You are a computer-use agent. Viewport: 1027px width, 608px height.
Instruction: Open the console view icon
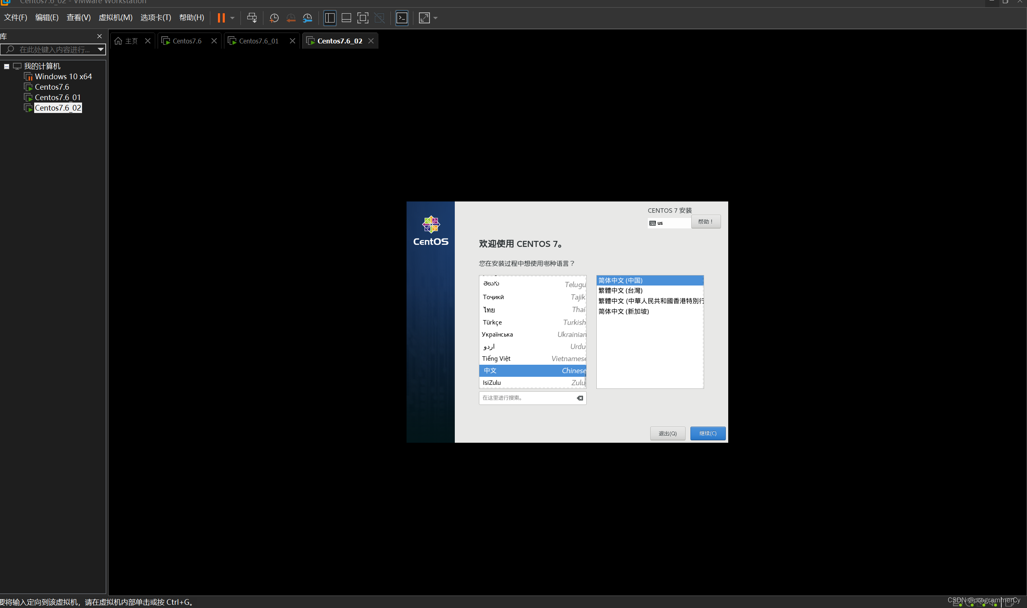[402, 18]
